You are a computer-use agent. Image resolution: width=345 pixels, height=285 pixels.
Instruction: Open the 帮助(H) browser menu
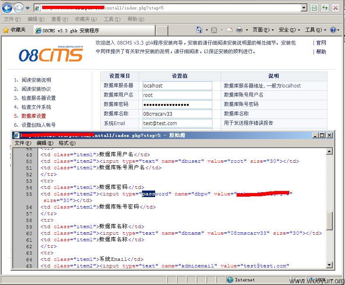[x=136, y=19]
